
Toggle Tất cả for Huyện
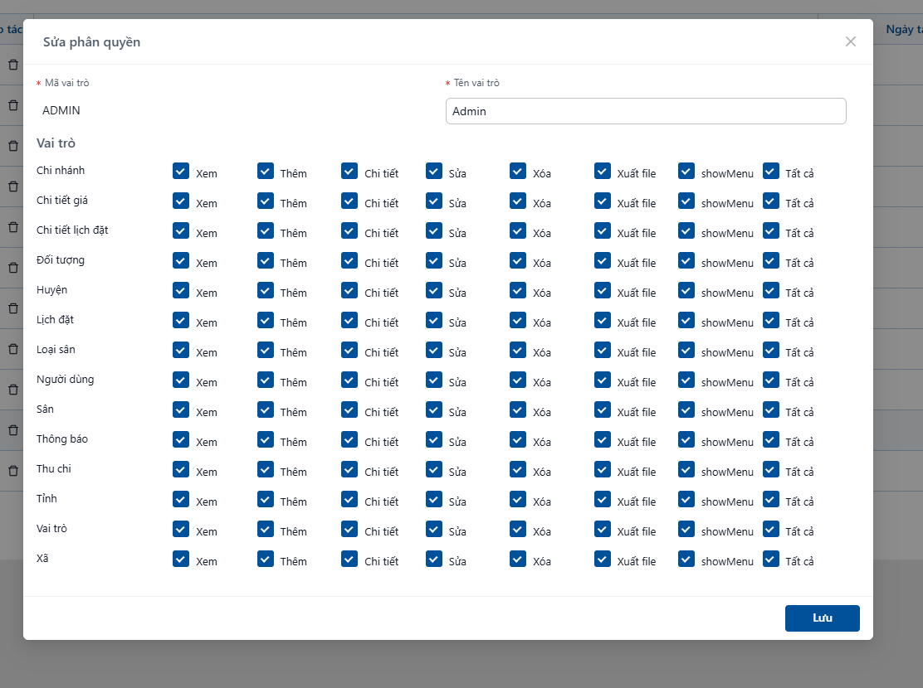tap(770, 290)
